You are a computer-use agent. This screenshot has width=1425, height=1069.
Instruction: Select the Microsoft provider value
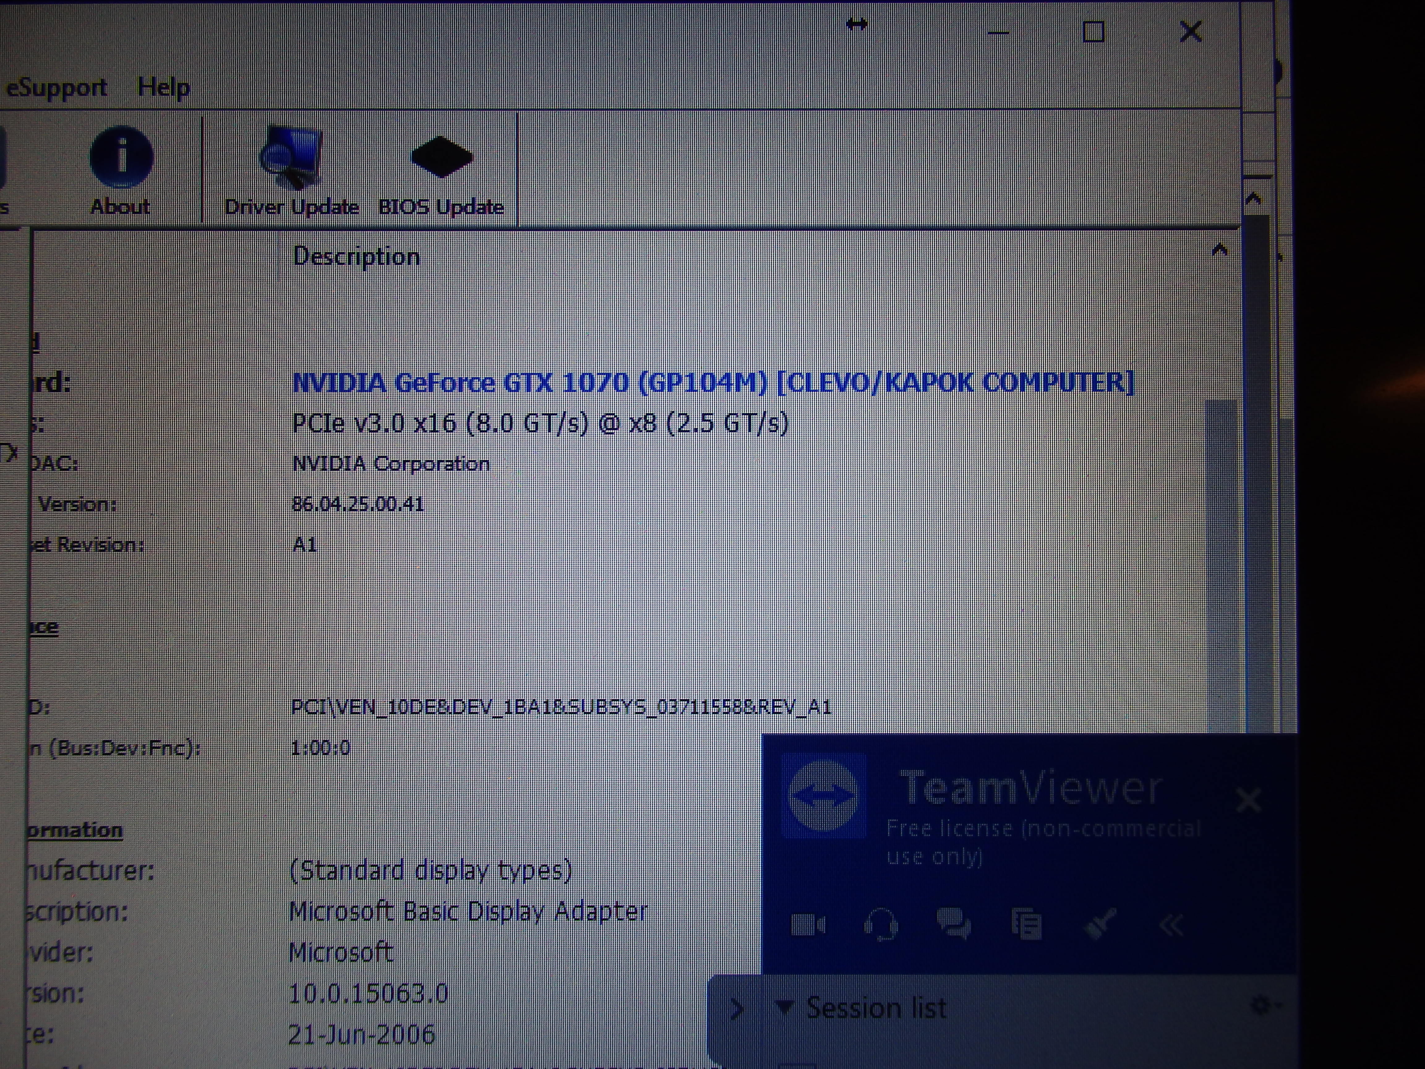(341, 952)
